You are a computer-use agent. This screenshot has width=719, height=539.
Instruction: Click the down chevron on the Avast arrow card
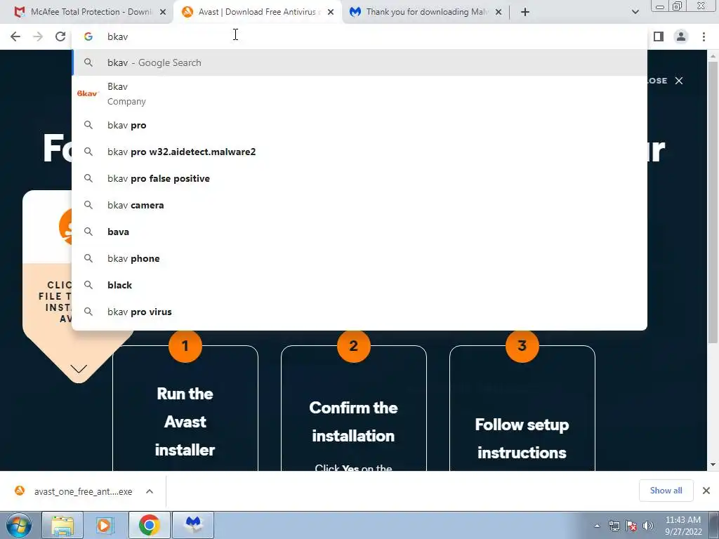79,368
